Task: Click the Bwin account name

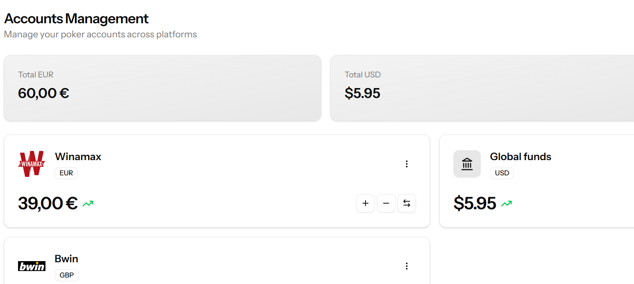Action: click(x=66, y=259)
